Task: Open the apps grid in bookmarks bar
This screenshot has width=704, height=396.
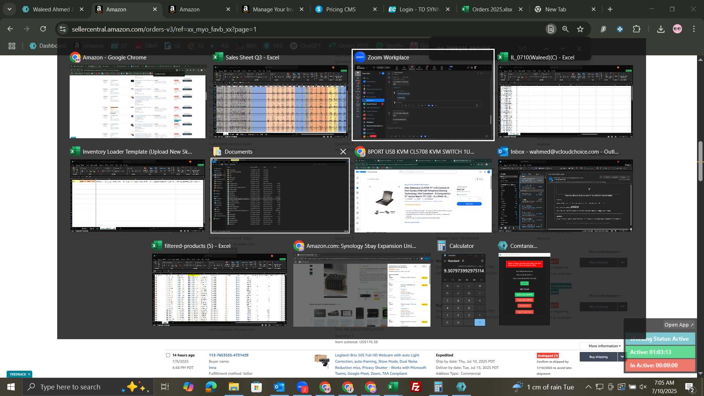Action: coord(12,46)
